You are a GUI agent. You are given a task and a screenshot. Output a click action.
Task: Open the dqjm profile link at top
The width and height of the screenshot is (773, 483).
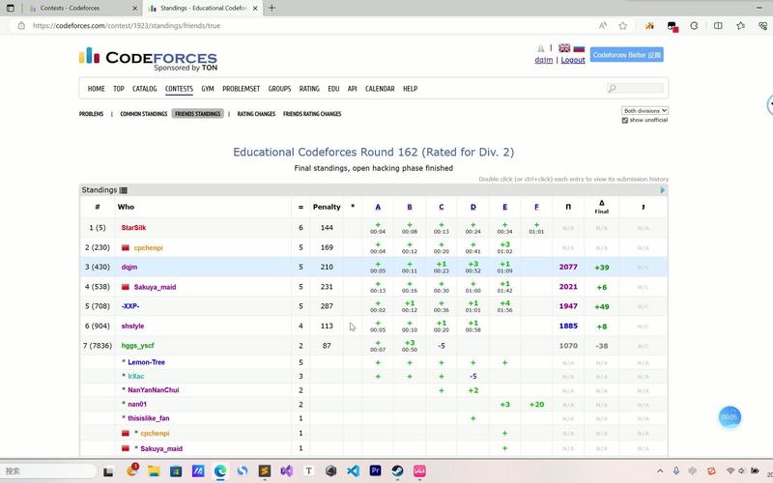(544, 60)
